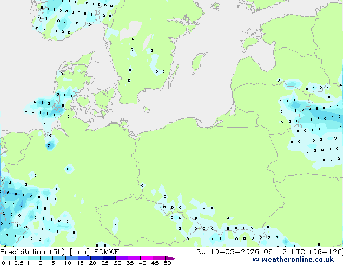Image resolution: width=343 pixels, height=265 pixels.
Task: Click the "0.5" legend scale label
Action: coord(19,263)
